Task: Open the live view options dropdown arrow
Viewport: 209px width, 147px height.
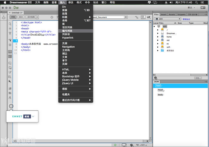Action: (37, 17)
